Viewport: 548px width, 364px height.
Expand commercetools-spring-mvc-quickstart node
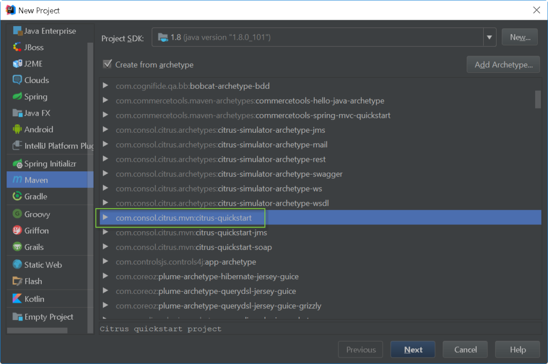point(105,115)
